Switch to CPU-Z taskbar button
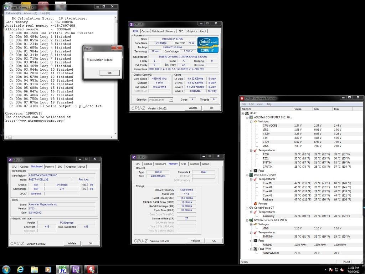 pyautogui.click(x=76, y=269)
